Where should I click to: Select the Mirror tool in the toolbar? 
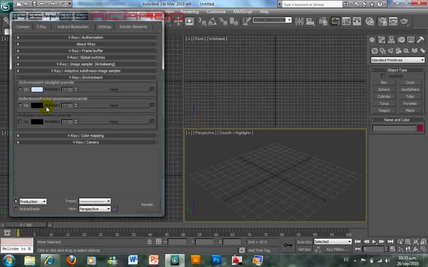299,21
